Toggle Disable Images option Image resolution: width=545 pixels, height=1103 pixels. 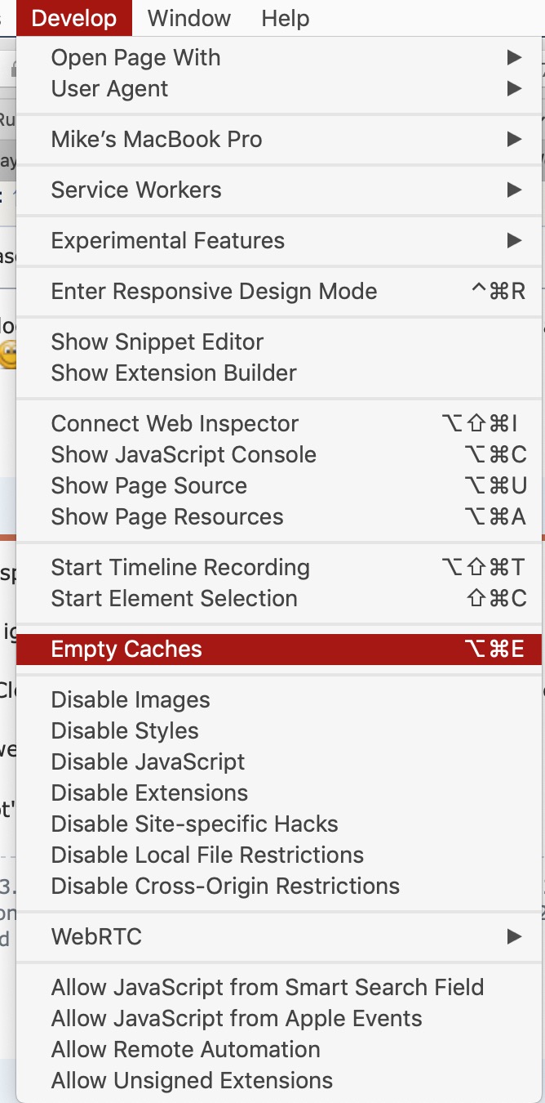(279, 700)
